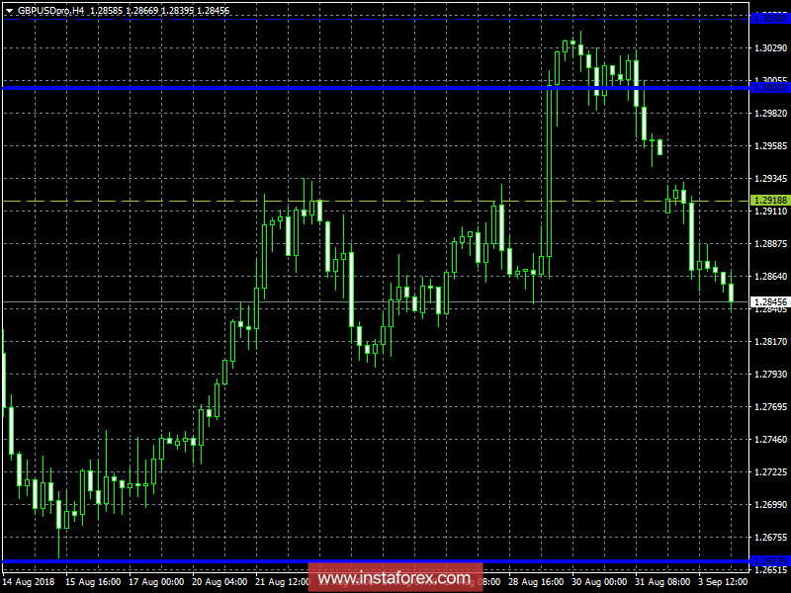Screen dimensions: 791x593
Task: Select the yellow dashed horizontal line at 1.29188
Action: coord(376,202)
